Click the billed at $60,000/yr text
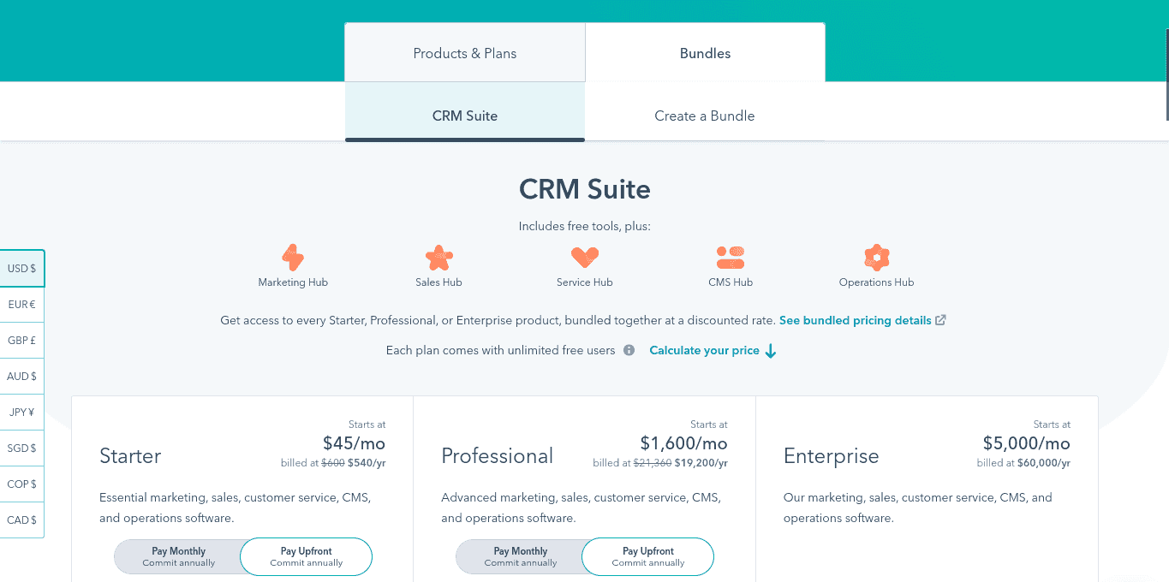 click(1023, 463)
